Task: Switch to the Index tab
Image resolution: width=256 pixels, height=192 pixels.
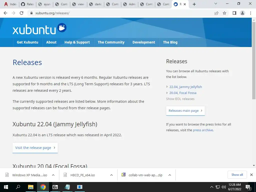Action: pos(10,4)
